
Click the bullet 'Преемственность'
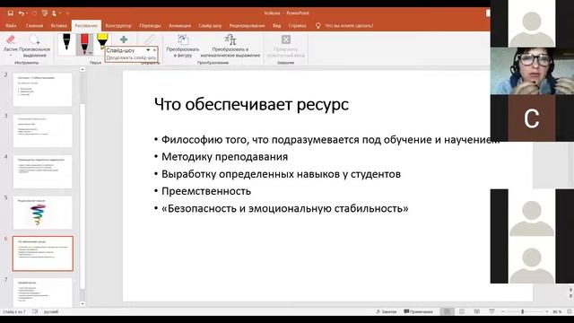pyautogui.click(x=206, y=191)
